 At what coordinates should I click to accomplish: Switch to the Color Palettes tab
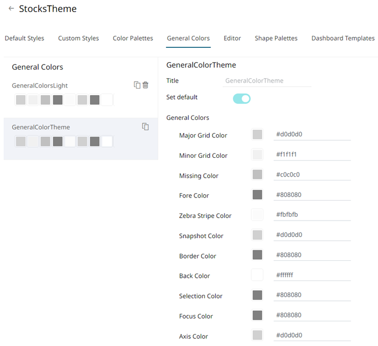pyautogui.click(x=133, y=39)
